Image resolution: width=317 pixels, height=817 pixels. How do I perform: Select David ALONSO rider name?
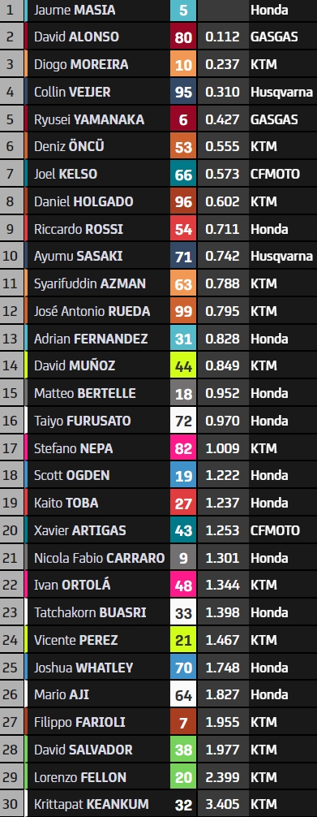coord(76,37)
